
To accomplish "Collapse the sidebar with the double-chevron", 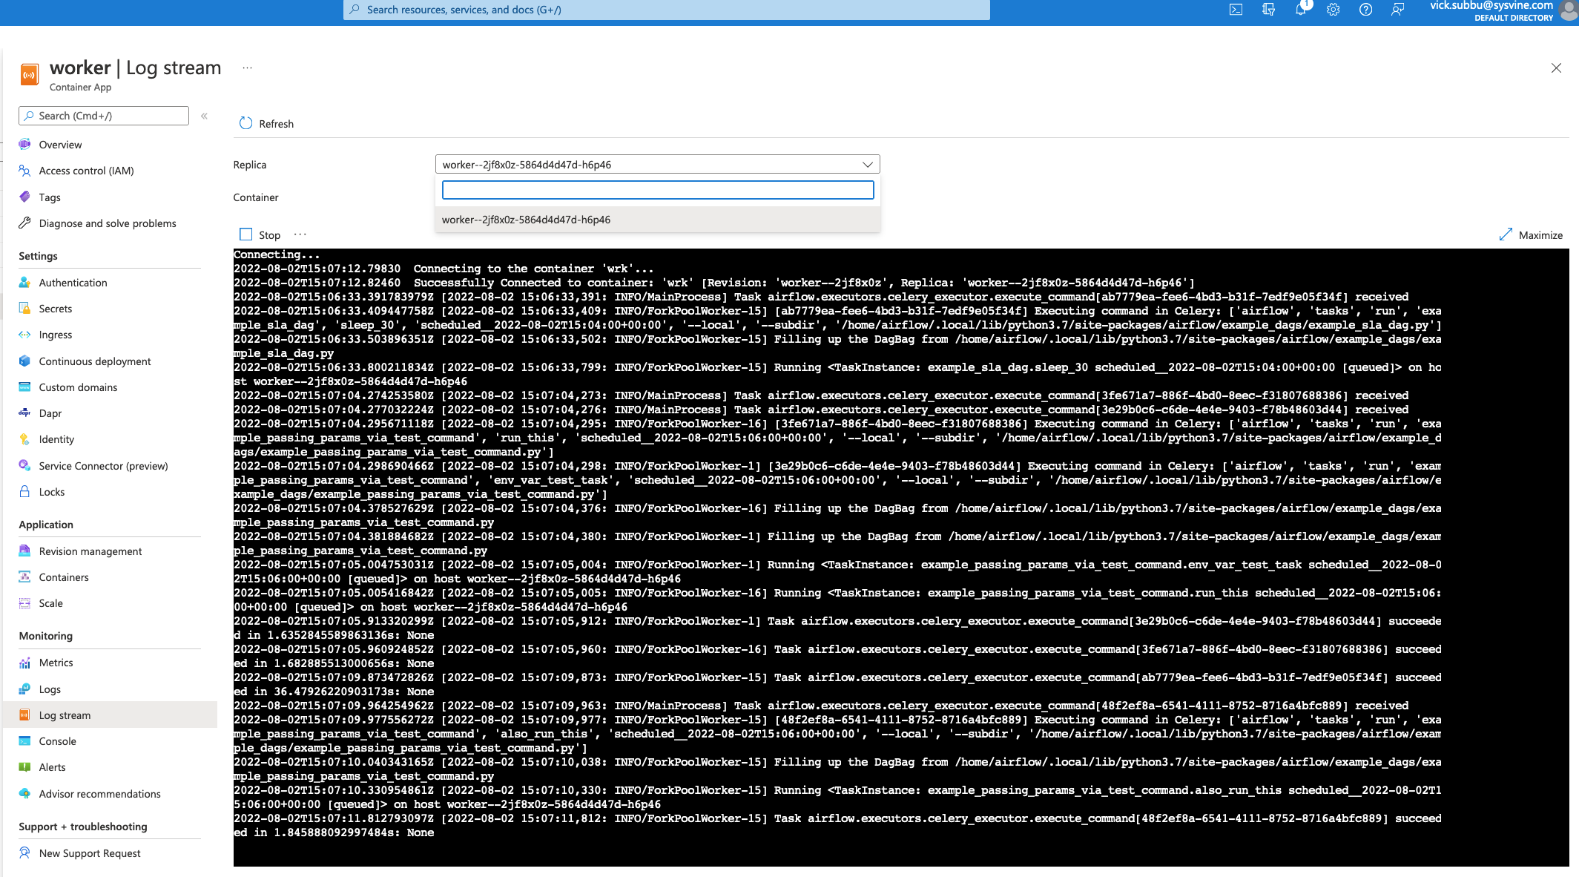I will pos(205,116).
